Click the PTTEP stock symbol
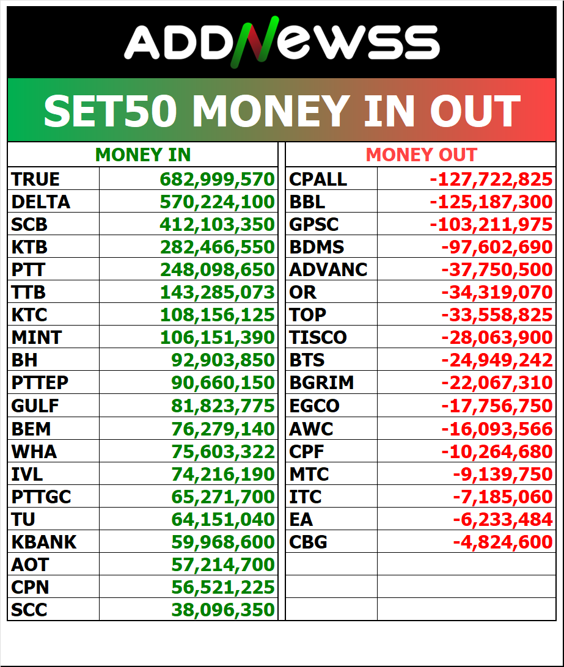The height and width of the screenshot is (667, 564). point(40,382)
